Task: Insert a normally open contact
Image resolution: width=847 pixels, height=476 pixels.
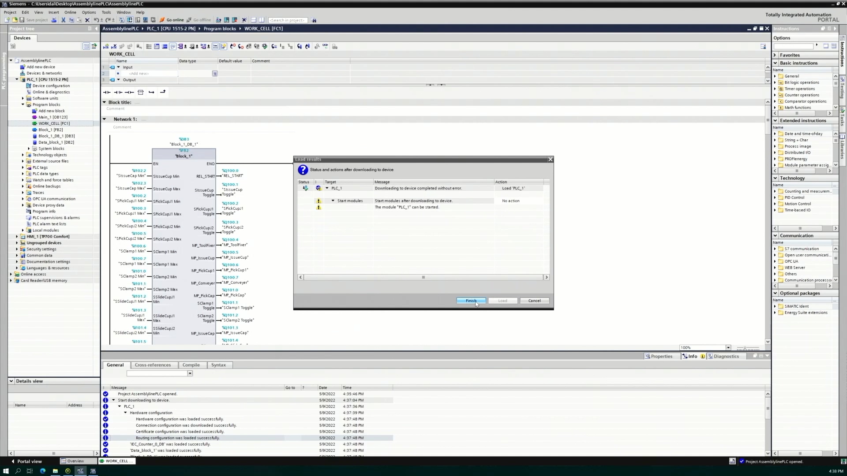Action: (107, 92)
